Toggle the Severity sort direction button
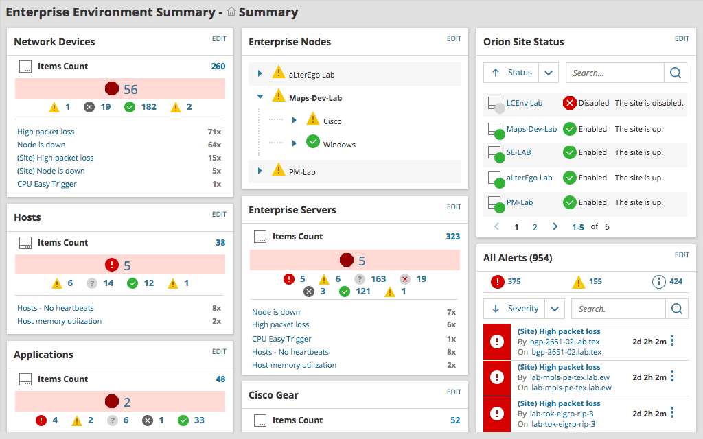This screenshot has width=703, height=439. (514, 309)
